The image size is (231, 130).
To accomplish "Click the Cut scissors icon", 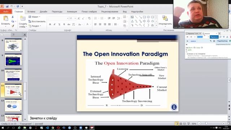I will click(x=13, y=17).
